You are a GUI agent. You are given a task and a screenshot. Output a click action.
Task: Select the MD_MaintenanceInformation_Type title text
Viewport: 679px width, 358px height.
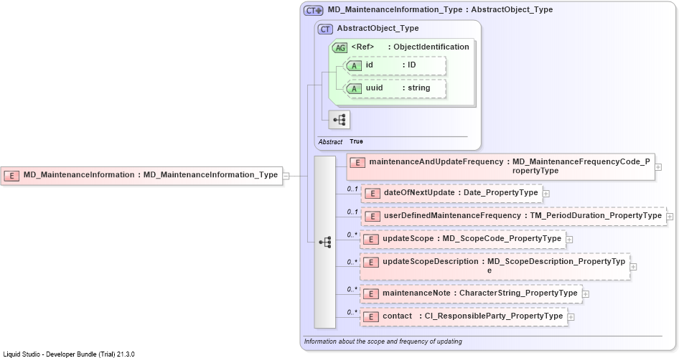(x=440, y=9)
